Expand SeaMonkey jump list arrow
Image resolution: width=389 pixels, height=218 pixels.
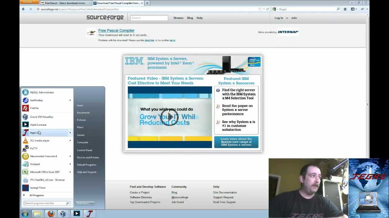tap(70, 100)
